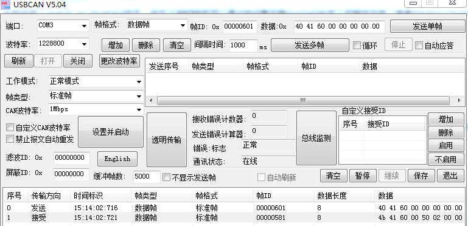Click the 删除 button beside 清空 in send list toolbar

pyautogui.click(x=146, y=45)
